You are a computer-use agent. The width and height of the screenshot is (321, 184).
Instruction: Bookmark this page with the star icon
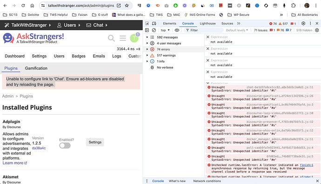coord(127,6)
